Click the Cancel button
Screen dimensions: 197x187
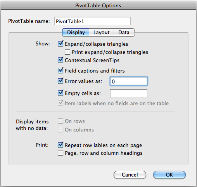pos(130,175)
